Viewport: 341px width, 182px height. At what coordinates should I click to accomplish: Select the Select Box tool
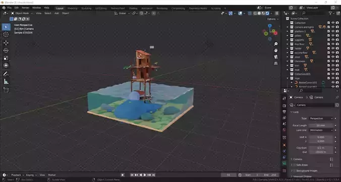tap(6, 27)
